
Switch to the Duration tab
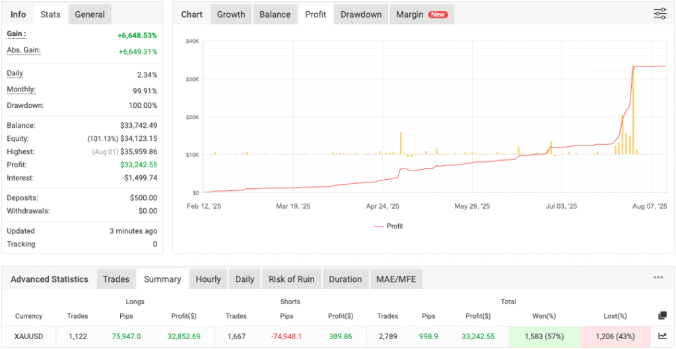coord(345,279)
